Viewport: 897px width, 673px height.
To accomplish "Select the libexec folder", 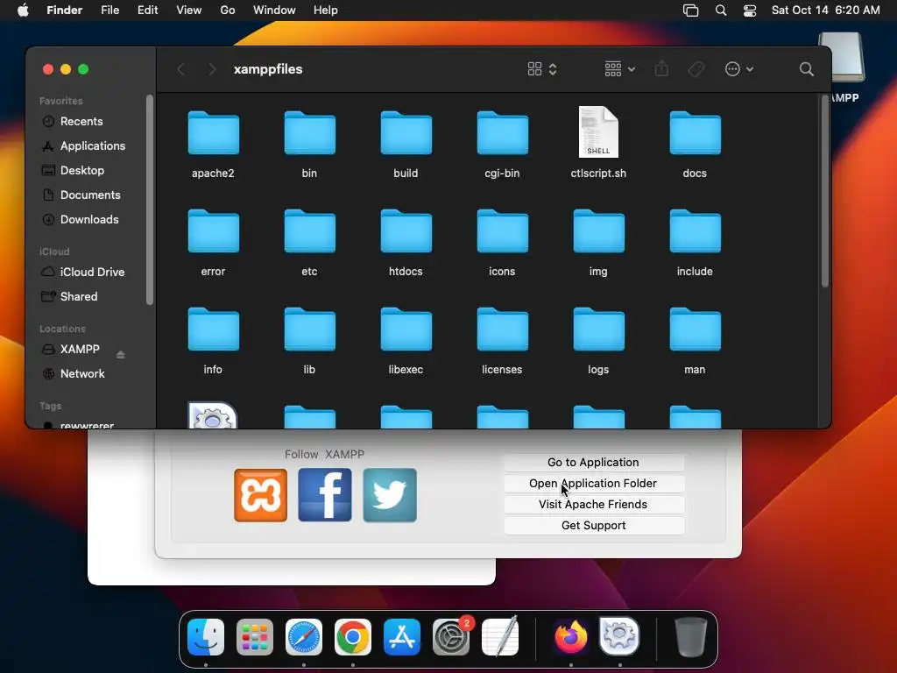I will 406,329.
